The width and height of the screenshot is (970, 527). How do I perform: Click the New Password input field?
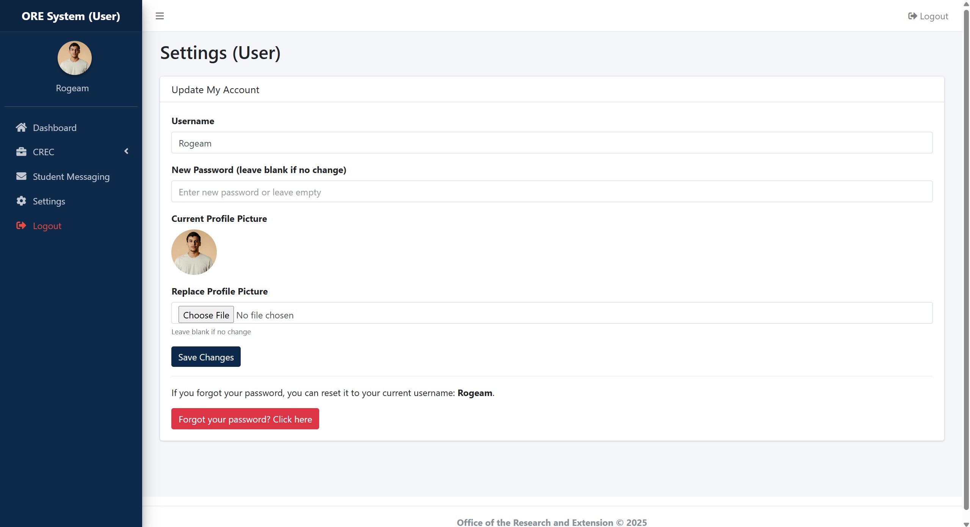click(552, 192)
